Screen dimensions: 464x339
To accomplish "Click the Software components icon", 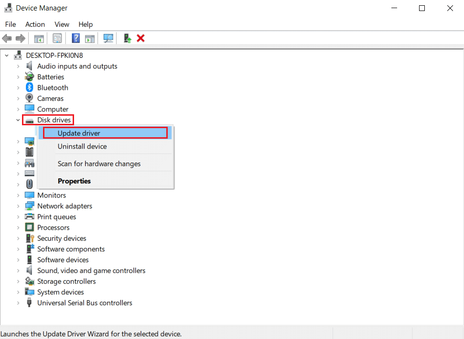I will pos(30,249).
